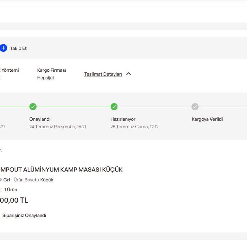Click the green checkmark above Onaylandı
This screenshot has width=247, height=247.
point(33,107)
